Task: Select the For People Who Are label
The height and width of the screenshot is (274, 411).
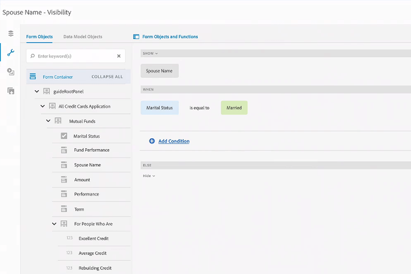Action: (93, 224)
